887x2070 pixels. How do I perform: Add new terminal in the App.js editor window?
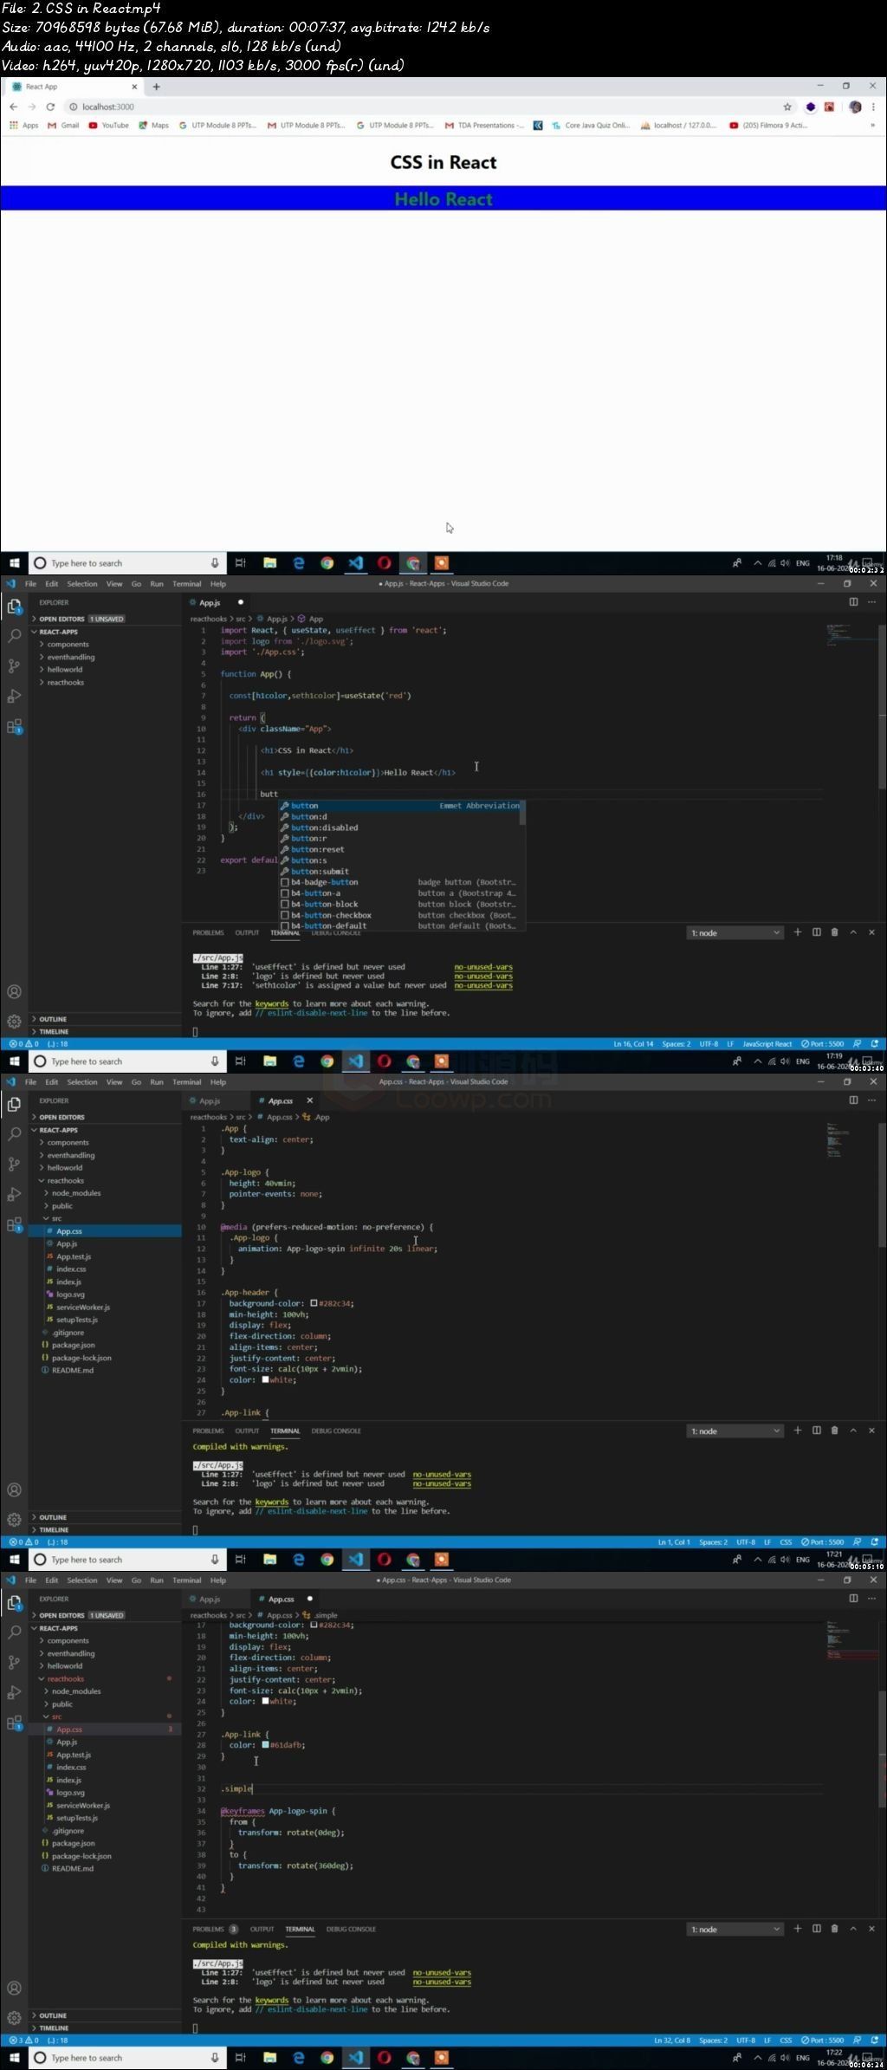click(x=798, y=932)
